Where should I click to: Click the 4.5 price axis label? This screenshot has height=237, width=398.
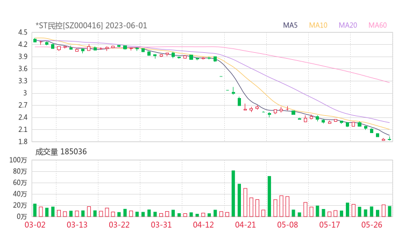[x=23, y=32]
